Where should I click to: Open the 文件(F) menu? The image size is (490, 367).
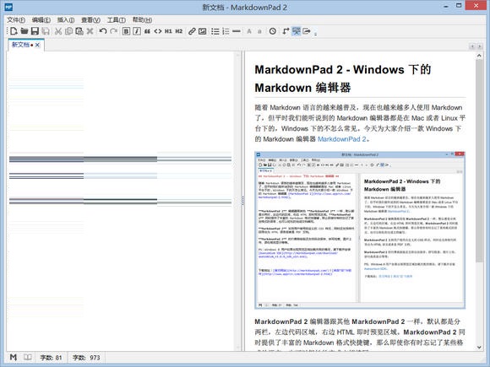[x=16, y=20]
